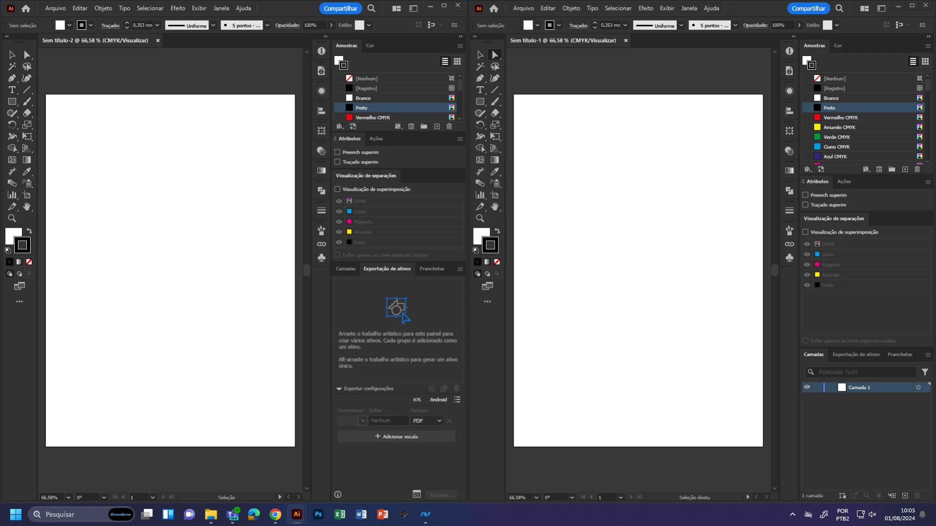The height and width of the screenshot is (526, 936).
Task: Pick the Hand tool in left window
Action: 27,207
